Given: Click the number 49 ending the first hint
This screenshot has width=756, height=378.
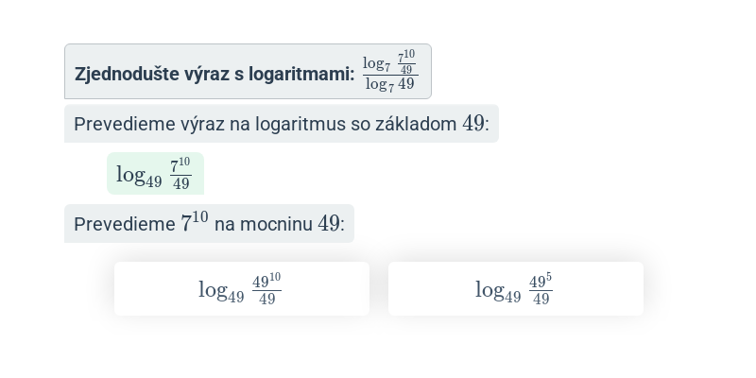Looking at the screenshot, I should (x=473, y=124).
